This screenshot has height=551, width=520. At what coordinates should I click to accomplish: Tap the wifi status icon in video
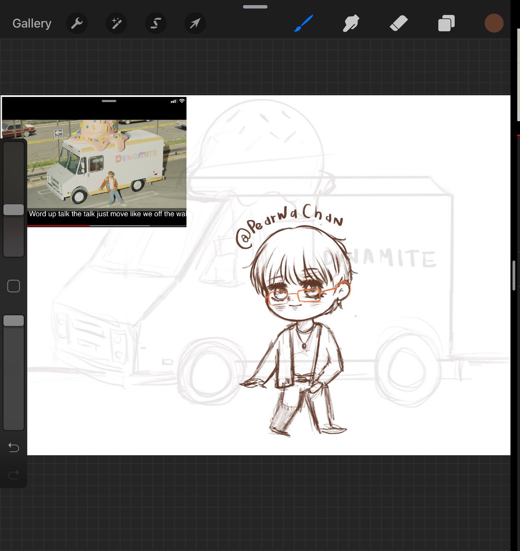[x=182, y=101]
